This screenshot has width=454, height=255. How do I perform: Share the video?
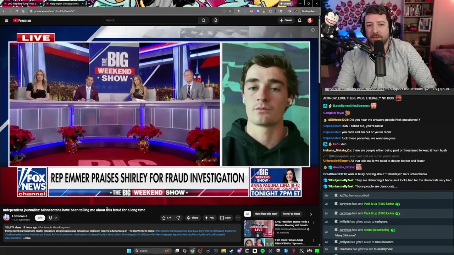click(x=193, y=218)
